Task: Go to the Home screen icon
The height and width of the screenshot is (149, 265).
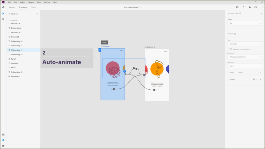Action: point(3,7)
